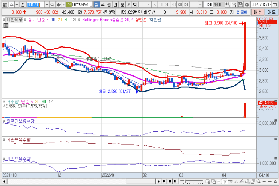Close the 개인보유수량 panel corner button
This screenshot has height=186, width=279.
[276, 158]
